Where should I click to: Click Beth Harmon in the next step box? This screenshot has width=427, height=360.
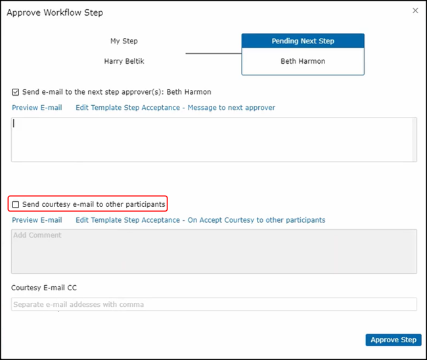(x=303, y=62)
